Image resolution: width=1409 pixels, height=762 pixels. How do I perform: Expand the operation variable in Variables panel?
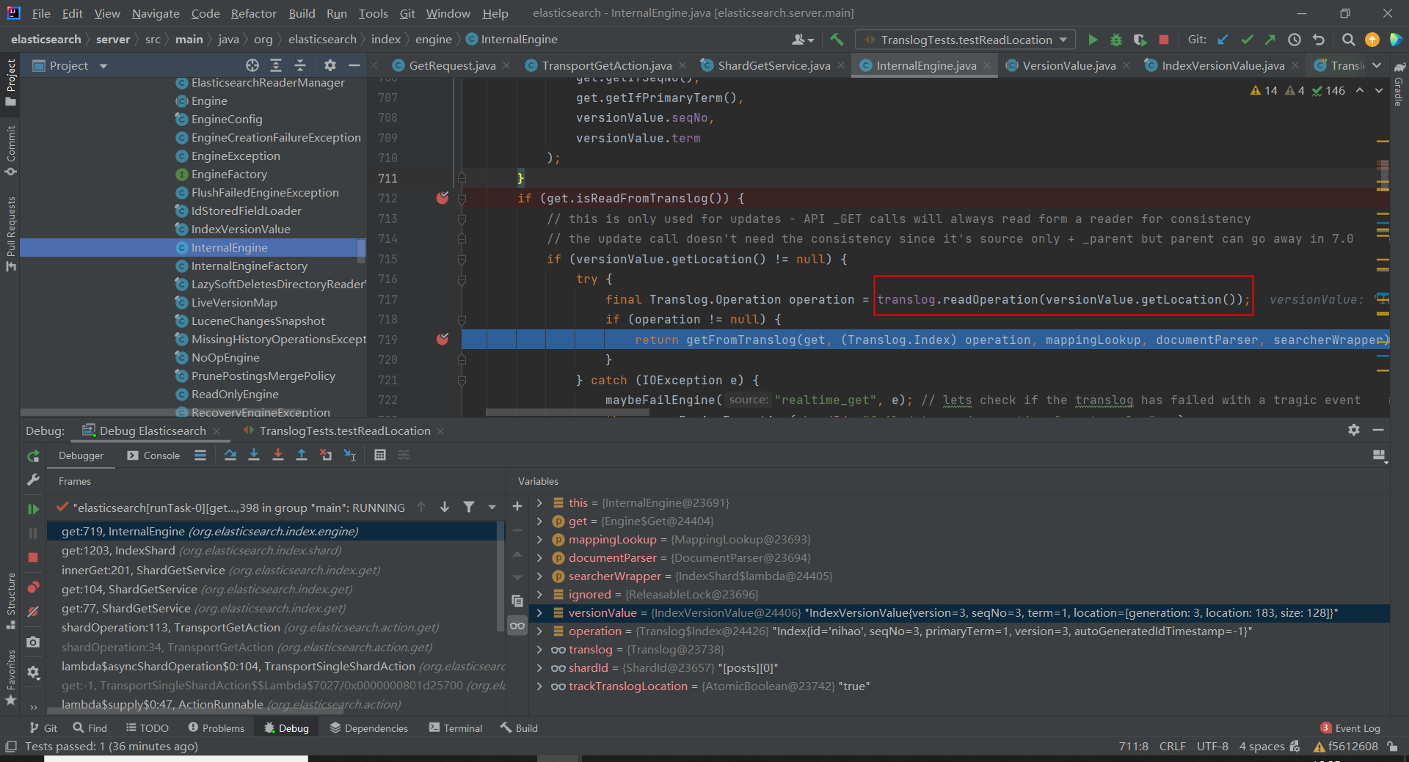click(539, 631)
